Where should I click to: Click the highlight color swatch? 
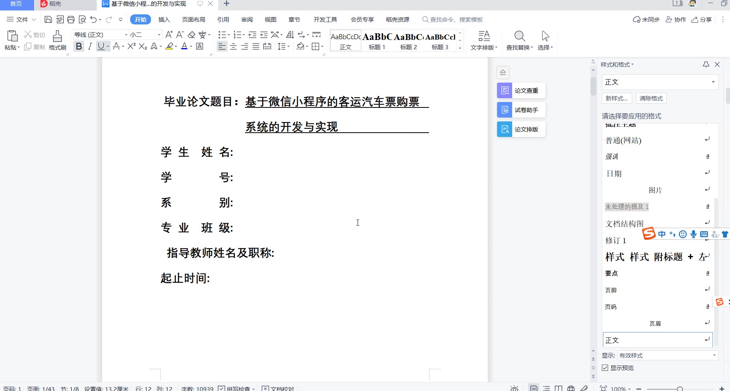point(169,47)
